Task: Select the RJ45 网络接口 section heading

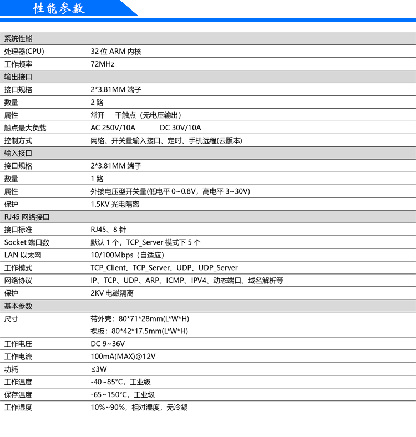Action: pyautogui.click(x=27, y=217)
